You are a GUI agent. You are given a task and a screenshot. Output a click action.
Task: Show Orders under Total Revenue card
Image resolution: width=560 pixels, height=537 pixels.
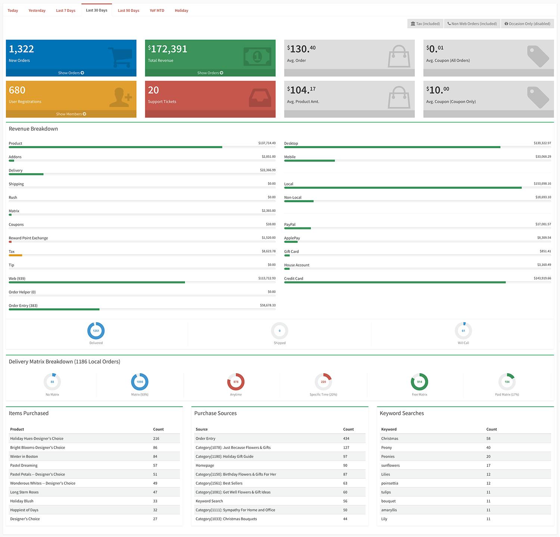click(x=210, y=73)
